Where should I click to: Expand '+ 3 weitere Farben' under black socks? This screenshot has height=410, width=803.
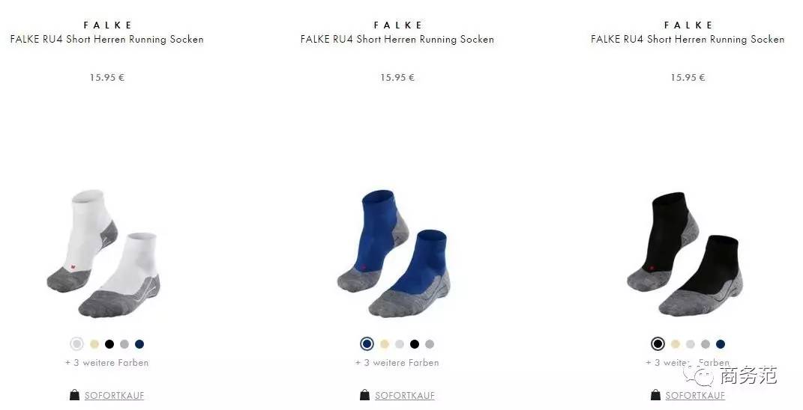688,362
